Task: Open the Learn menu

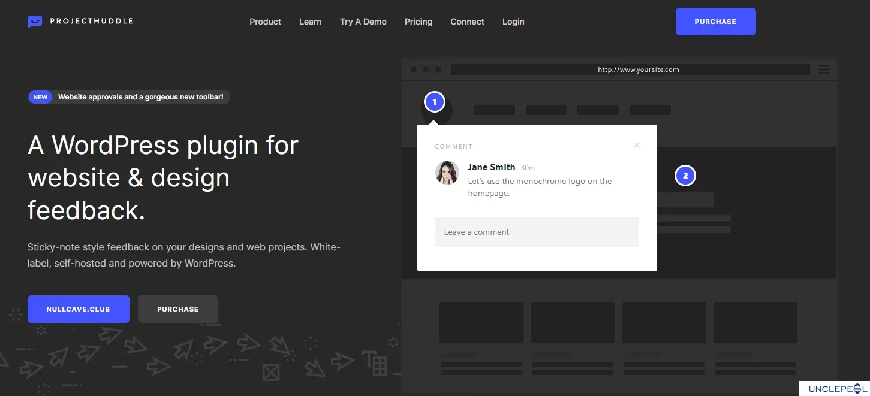Action: coord(311,22)
